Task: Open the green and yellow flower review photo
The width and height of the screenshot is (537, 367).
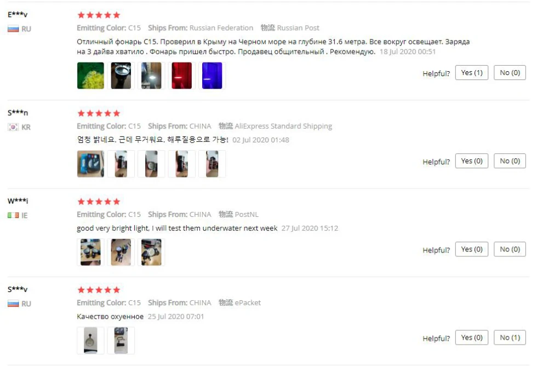Action: point(90,76)
